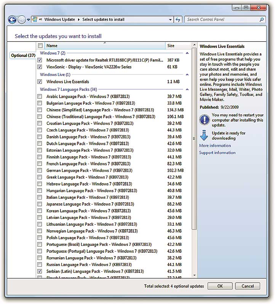Collapse the Windows Live (1) group
This screenshot has width=275, height=304.
click(187, 74)
